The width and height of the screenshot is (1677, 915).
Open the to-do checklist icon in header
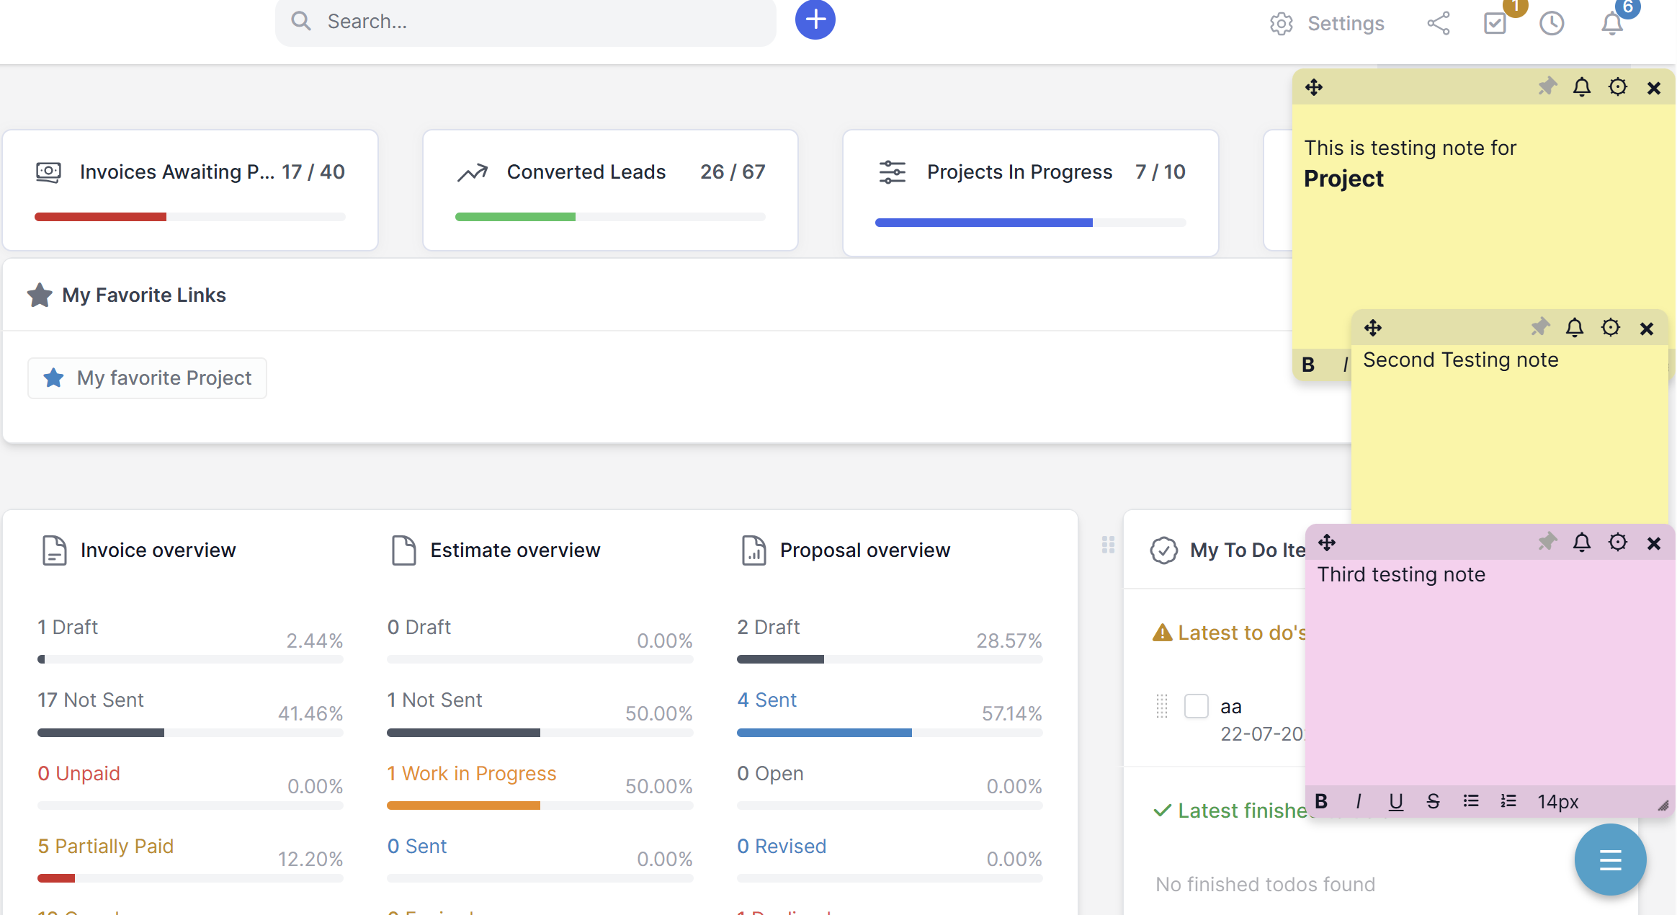click(x=1495, y=23)
